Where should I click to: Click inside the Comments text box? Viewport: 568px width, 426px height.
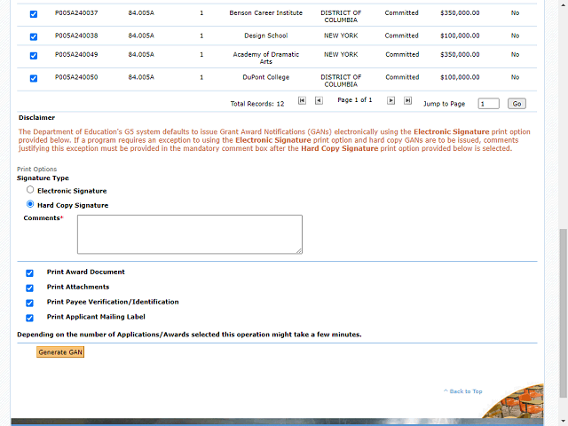190,234
